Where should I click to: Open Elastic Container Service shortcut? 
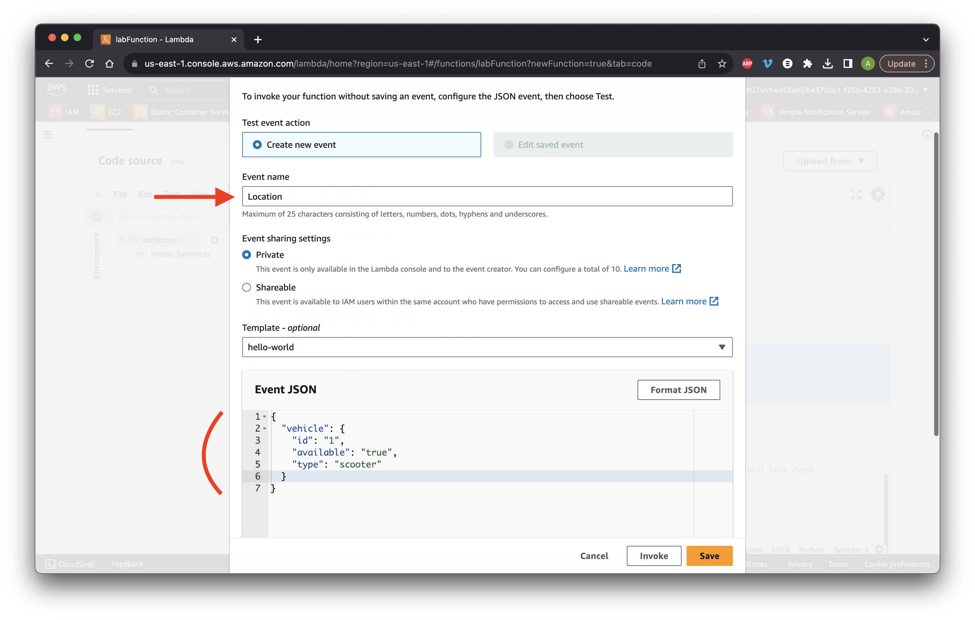(181, 112)
